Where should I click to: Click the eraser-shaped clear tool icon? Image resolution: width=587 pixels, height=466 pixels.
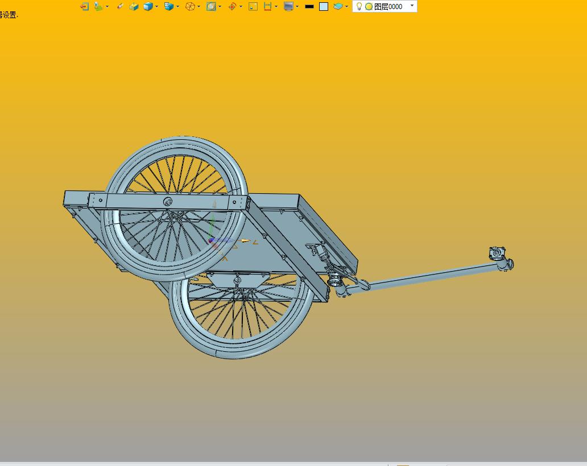(120, 6)
